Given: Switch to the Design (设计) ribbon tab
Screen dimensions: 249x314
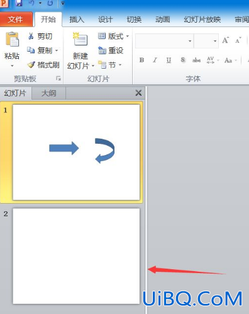Looking at the screenshot, I should (106, 20).
